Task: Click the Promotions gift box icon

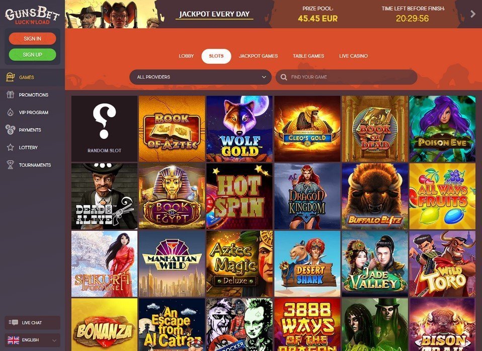Action: (11, 95)
